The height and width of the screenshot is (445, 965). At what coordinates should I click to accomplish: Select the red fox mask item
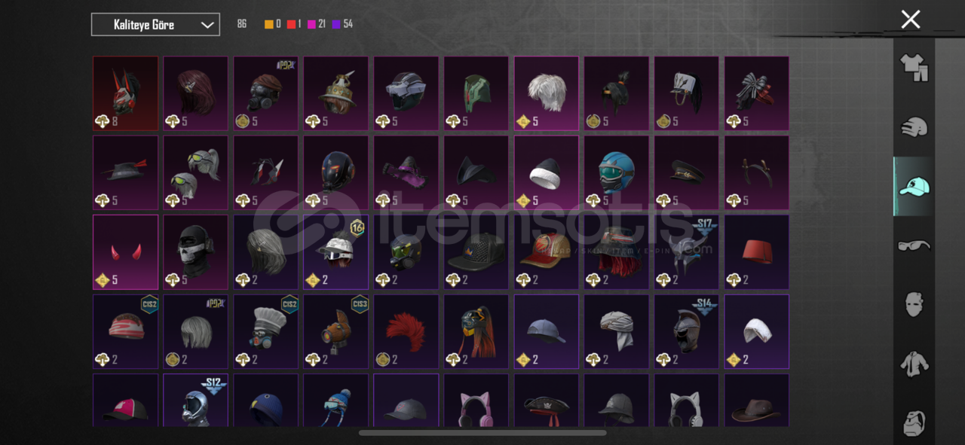click(x=126, y=93)
